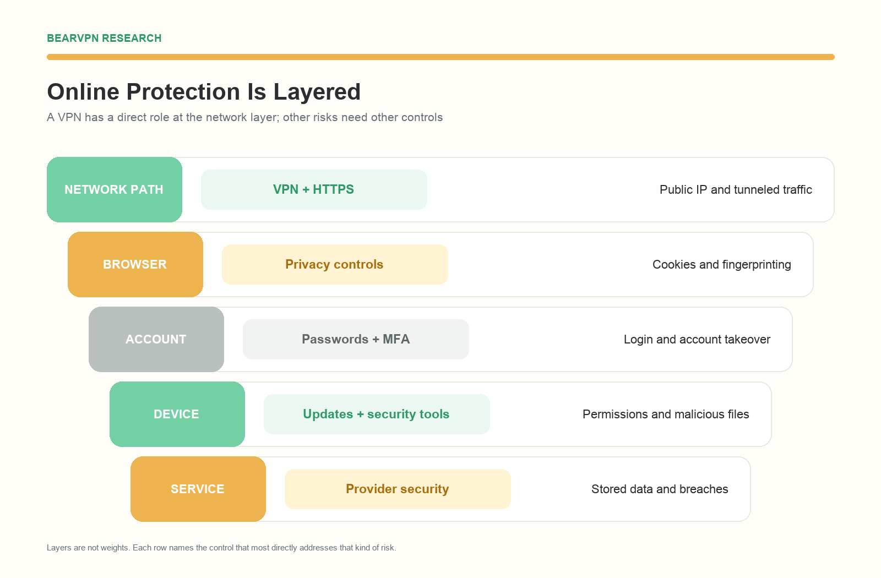The height and width of the screenshot is (578, 881).
Task: Click 'Cookies and fingerprinting' text
Action: tap(721, 264)
